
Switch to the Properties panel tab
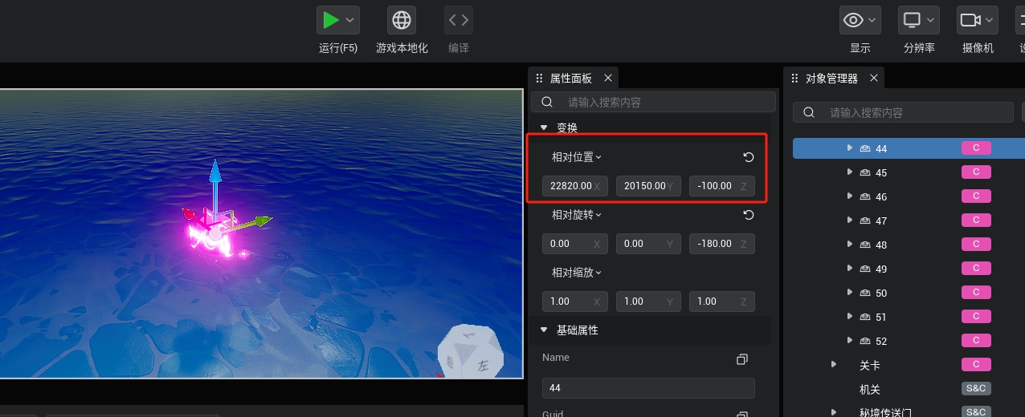pyautogui.click(x=570, y=79)
